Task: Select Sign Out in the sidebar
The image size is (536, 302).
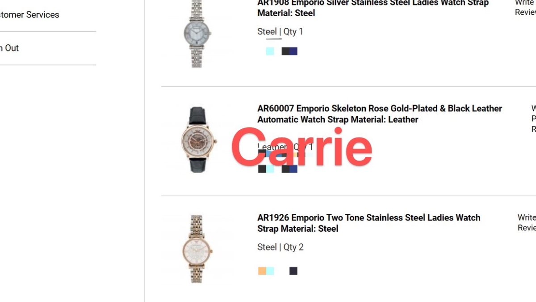Action: coord(9,48)
